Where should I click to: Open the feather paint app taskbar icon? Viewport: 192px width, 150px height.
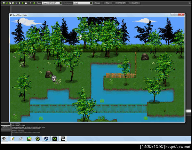(12, 139)
